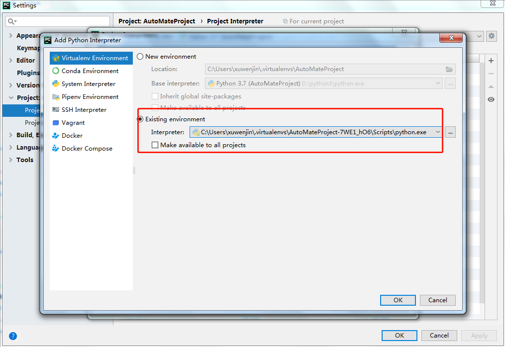Open the project interpreter dropdown arrow in Settings
The height and width of the screenshot is (347, 505).
(479, 36)
